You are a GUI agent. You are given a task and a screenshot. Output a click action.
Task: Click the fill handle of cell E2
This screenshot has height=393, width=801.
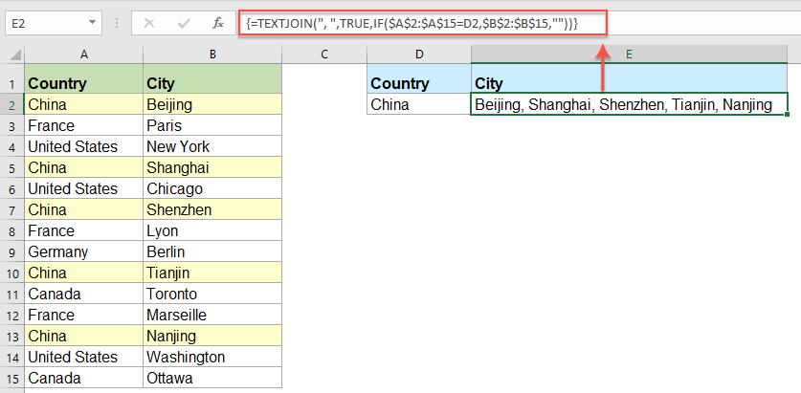tap(788, 115)
